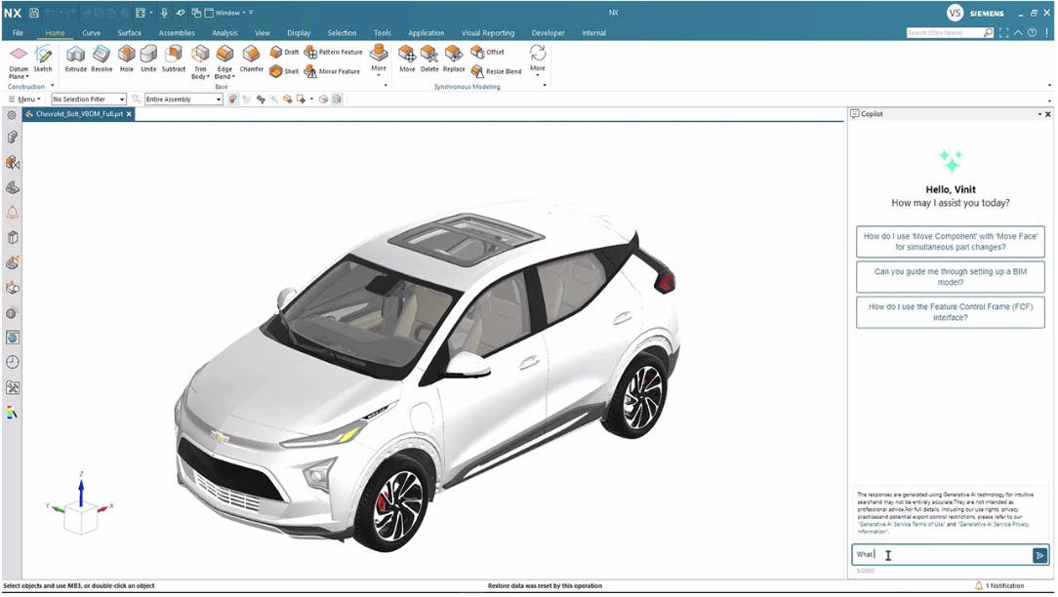Select the Chevrolet_Bolt_VBOM_Full.prt part tab
This screenshot has height=597, width=1058.
(77, 113)
